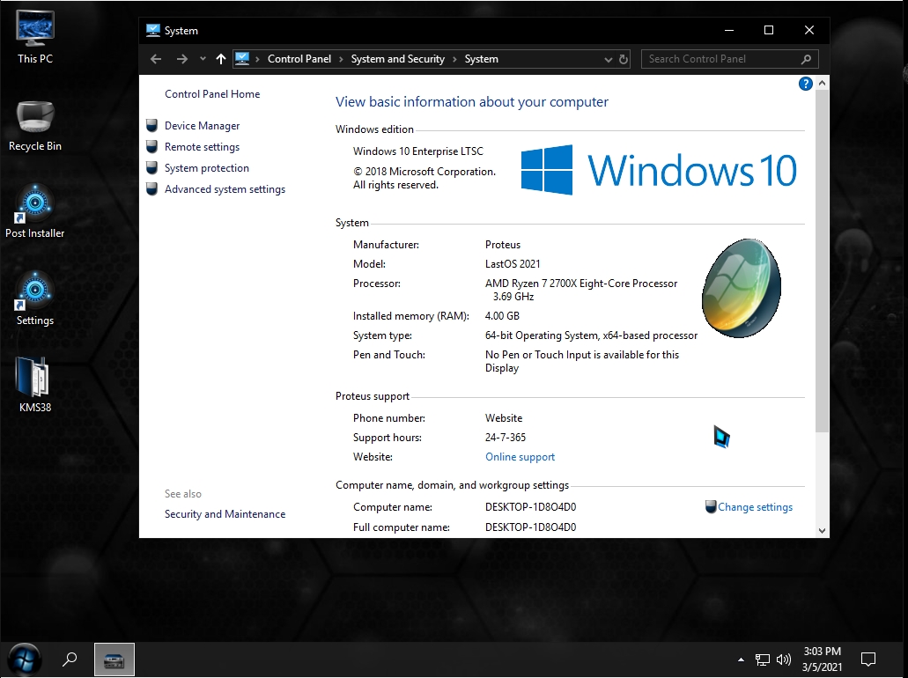
Task: Open help with the question mark icon
Action: [806, 84]
